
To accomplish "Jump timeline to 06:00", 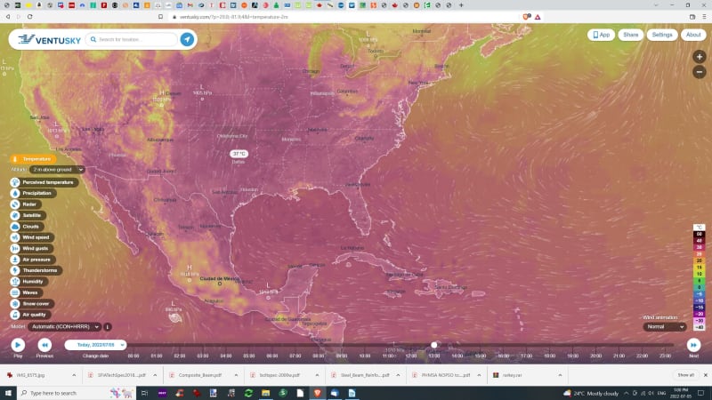I will click(x=272, y=356).
